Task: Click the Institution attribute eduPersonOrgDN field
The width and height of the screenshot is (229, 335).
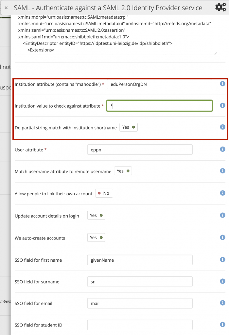Action: (159, 84)
